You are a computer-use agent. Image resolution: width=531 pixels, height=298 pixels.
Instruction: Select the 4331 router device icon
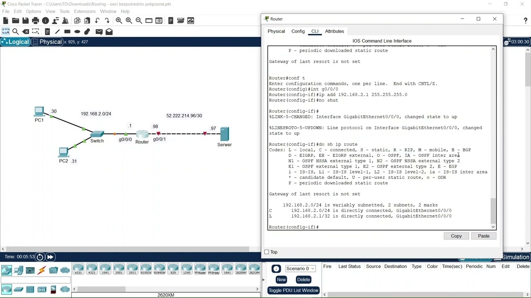point(78,269)
